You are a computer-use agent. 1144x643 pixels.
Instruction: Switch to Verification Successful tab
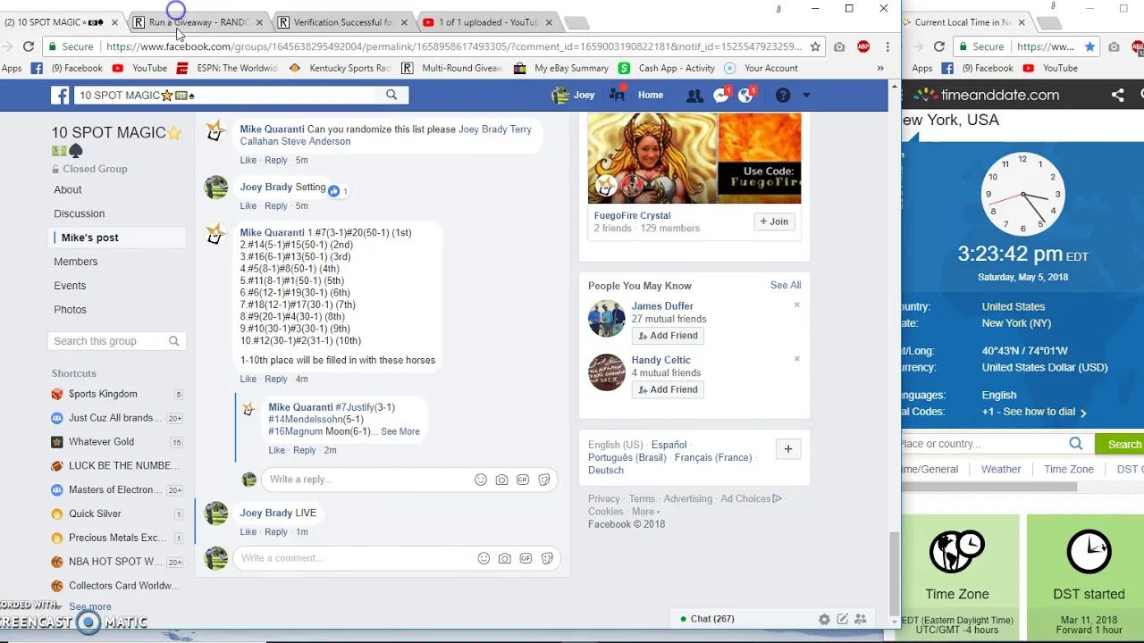pos(342,22)
